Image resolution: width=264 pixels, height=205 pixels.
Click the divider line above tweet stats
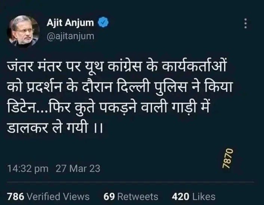point(131,182)
